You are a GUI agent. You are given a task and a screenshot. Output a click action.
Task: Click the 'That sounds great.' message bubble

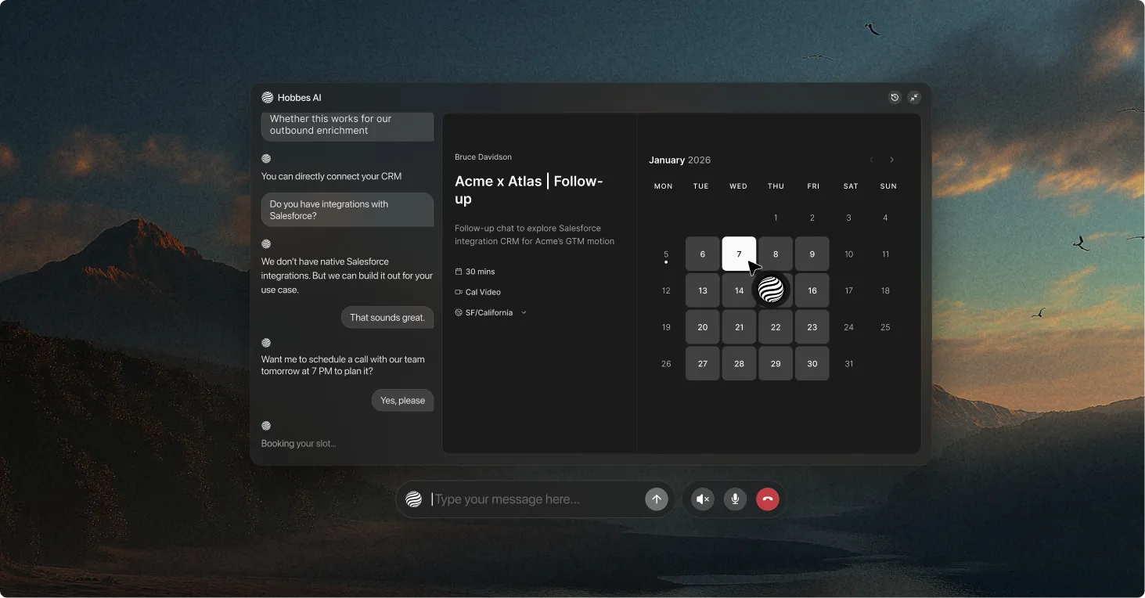tap(387, 317)
